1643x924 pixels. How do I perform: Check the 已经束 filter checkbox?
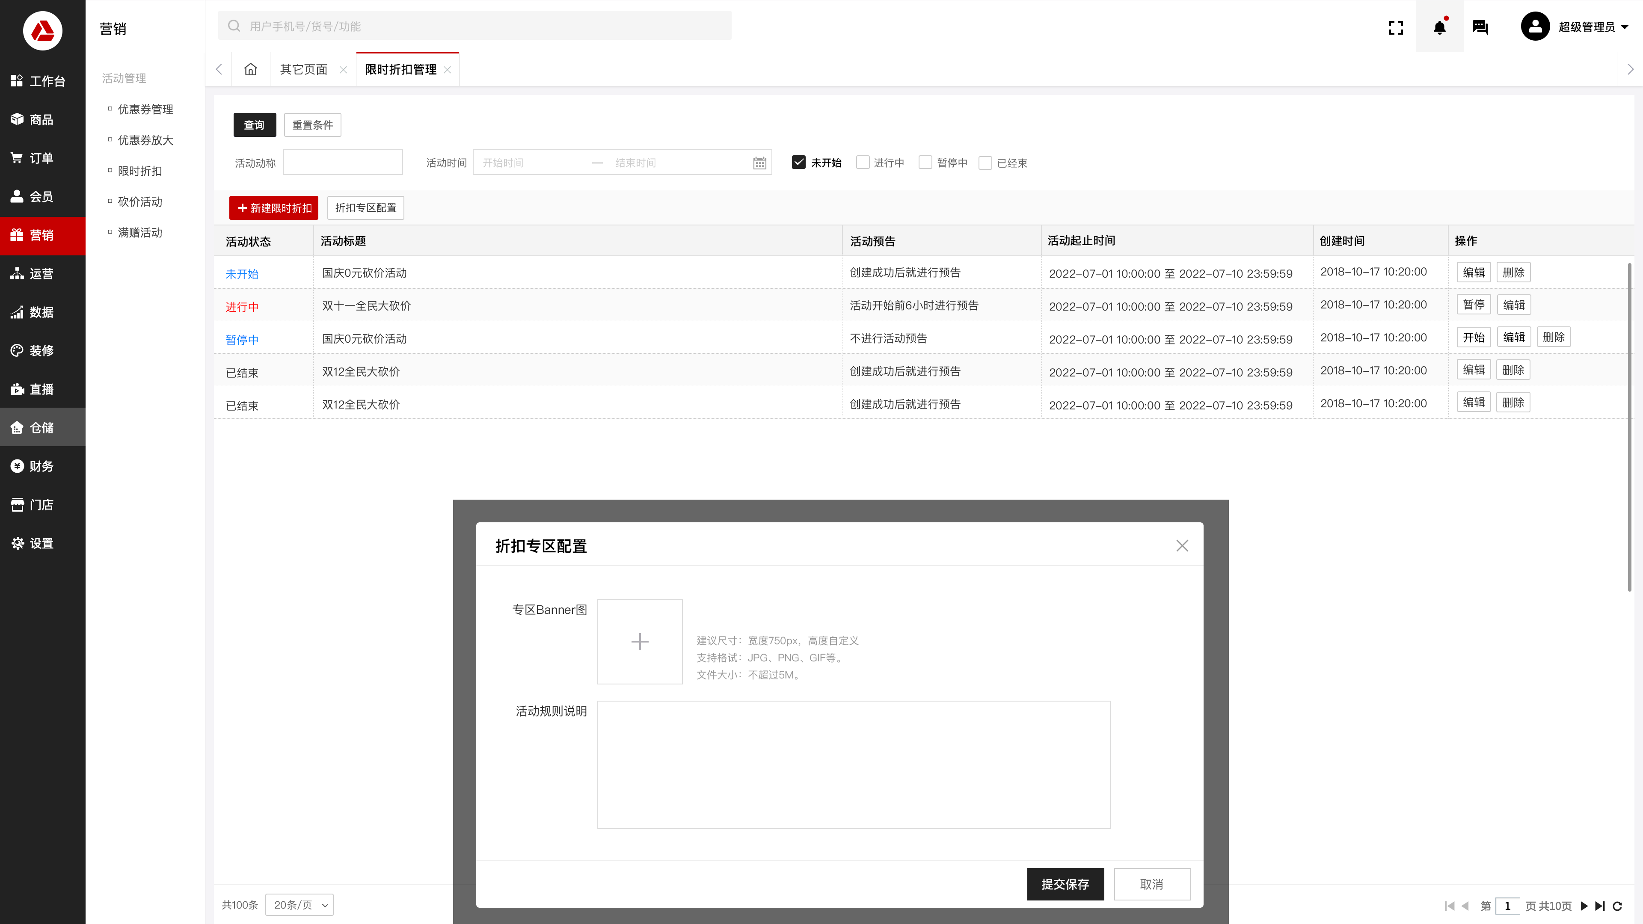pyautogui.click(x=985, y=163)
